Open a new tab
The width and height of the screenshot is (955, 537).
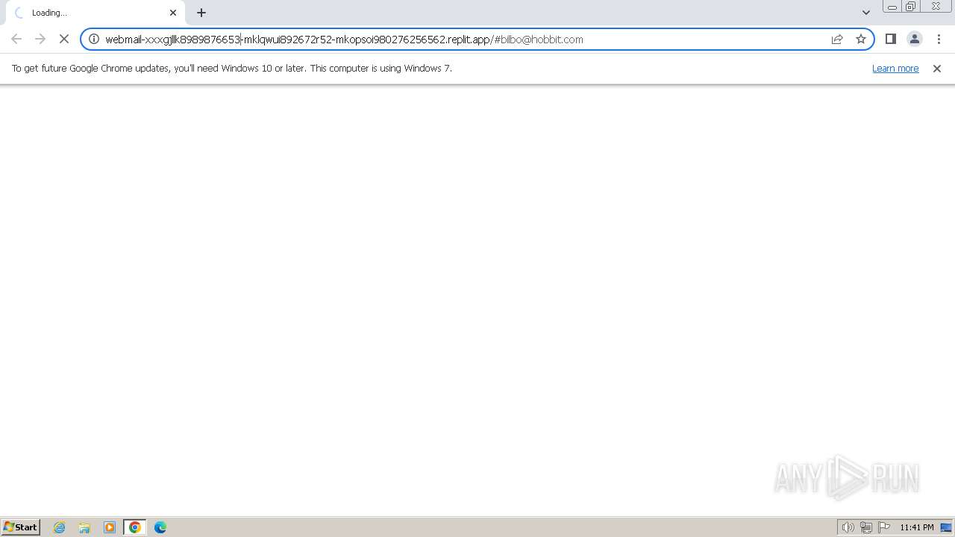coord(201,13)
